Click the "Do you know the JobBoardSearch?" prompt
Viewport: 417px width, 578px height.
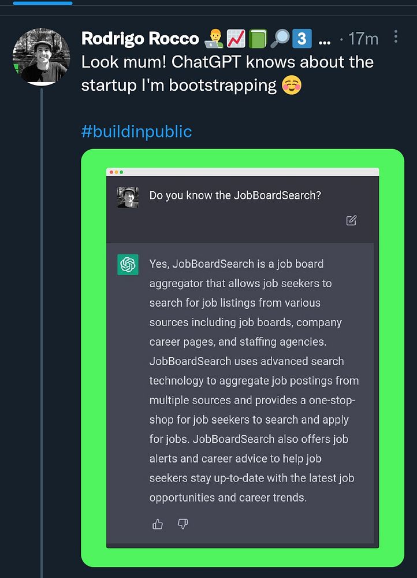[x=235, y=195]
